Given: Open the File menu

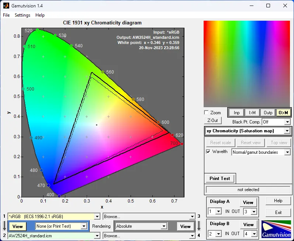Looking at the screenshot, I should (6, 15).
